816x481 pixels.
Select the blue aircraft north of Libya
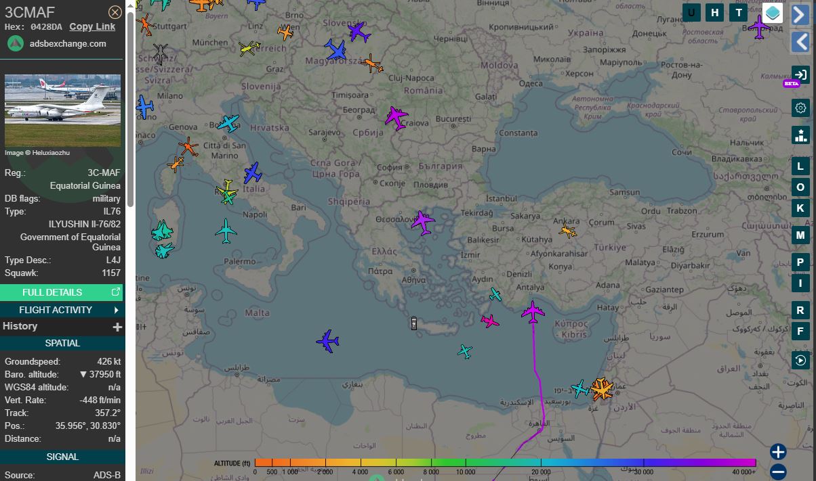328,341
